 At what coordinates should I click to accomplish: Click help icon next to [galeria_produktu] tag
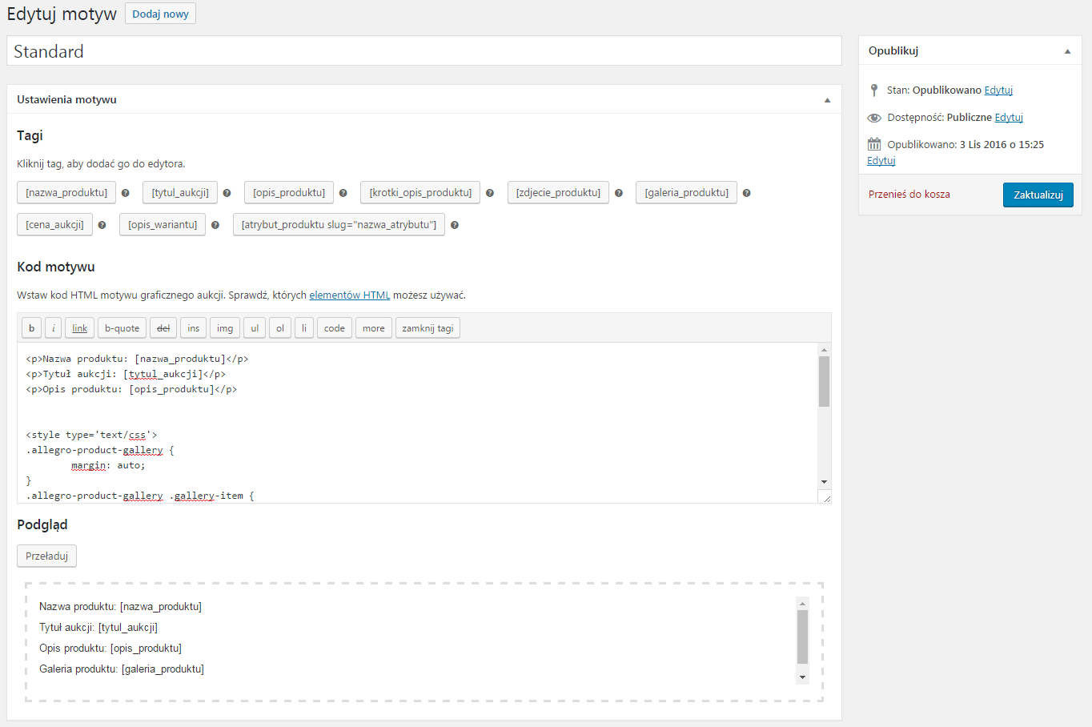click(x=746, y=193)
